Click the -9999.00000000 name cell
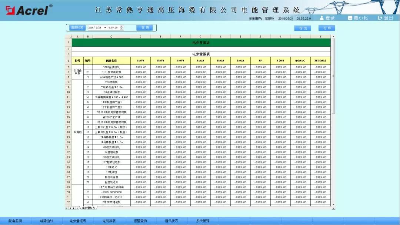The width and height of the screenshot is (400, 225). (111, 192)
